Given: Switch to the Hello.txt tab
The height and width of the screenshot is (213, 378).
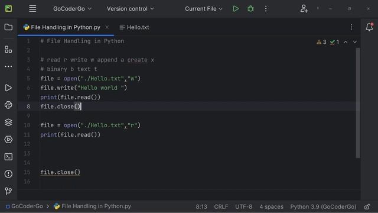Looking at the screenshot, I should coord(134,27).
